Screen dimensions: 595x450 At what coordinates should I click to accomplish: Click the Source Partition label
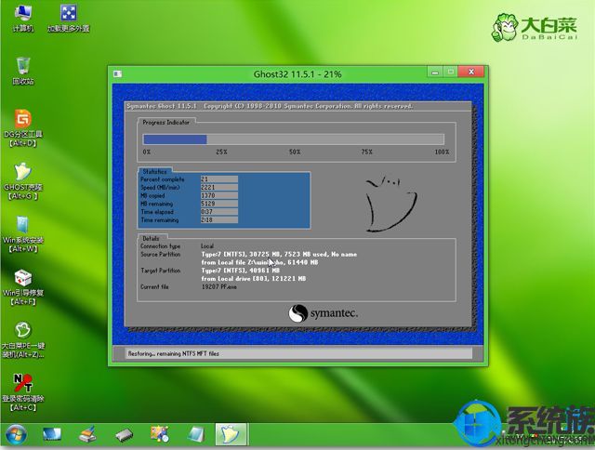161,254
